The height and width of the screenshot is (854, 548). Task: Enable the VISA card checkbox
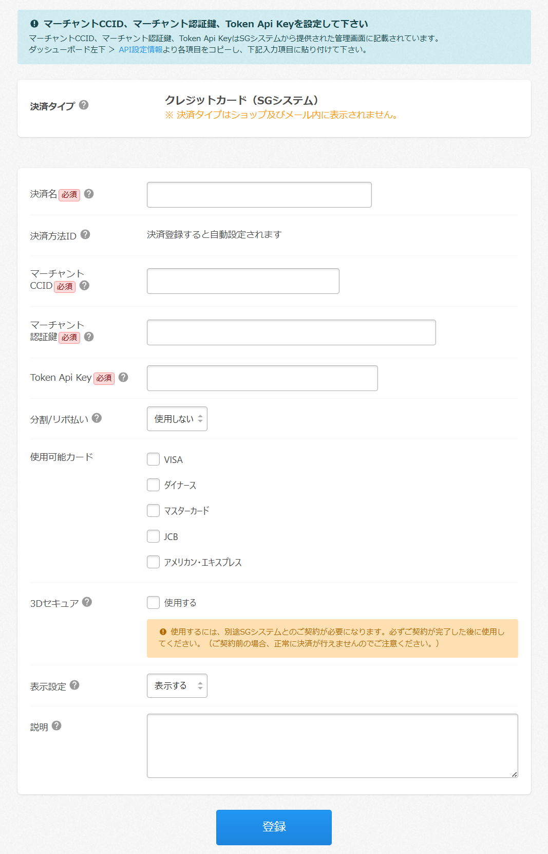click(x=153, y=459)
